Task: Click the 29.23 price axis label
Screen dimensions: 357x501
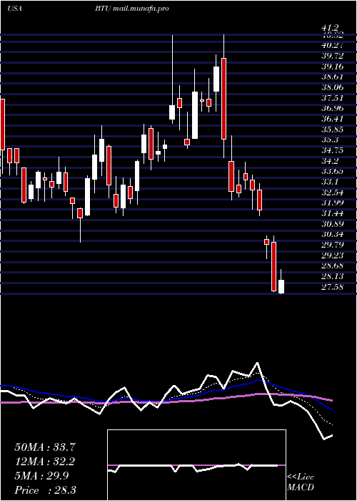Action: point(332,256)
